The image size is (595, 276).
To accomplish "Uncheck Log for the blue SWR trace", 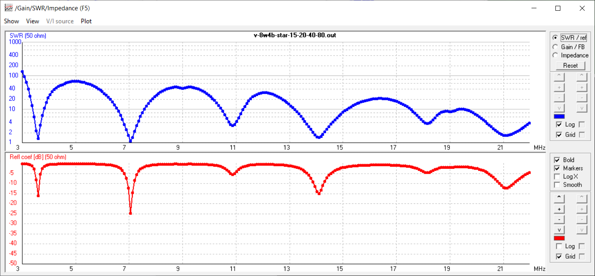I will pyautogui.click(x=559, y=125).
